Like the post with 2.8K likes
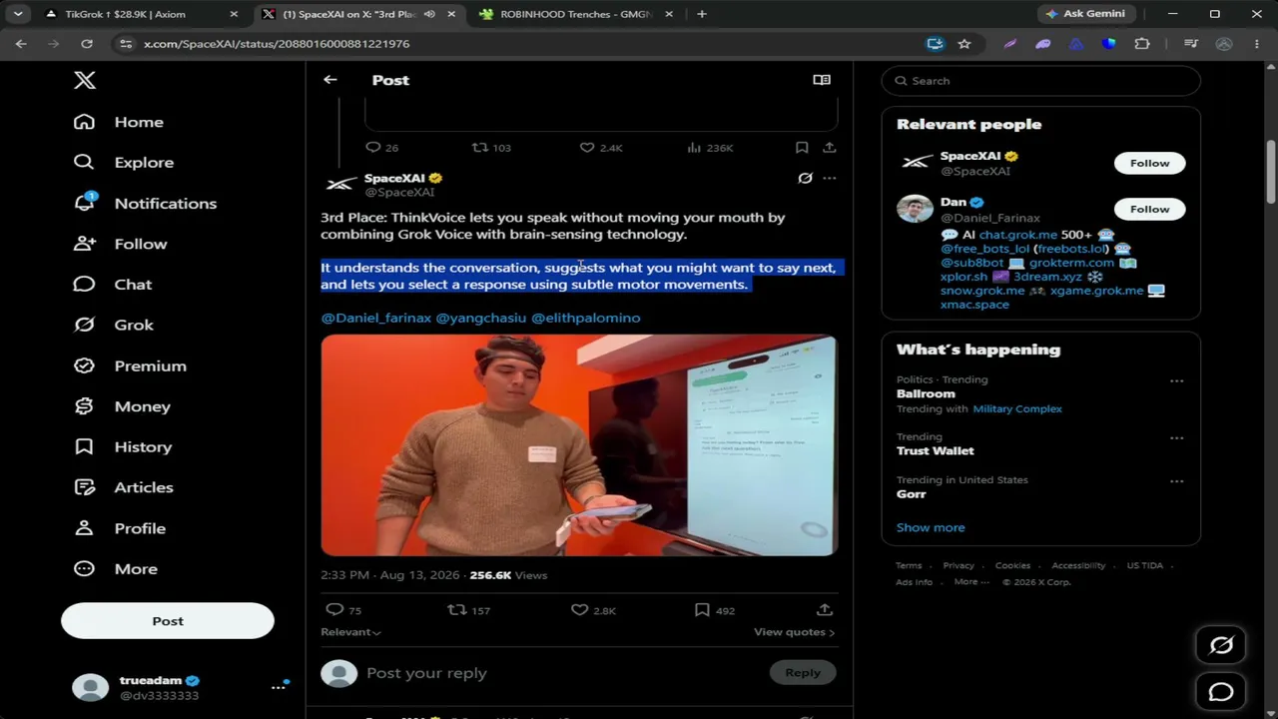 593,610
